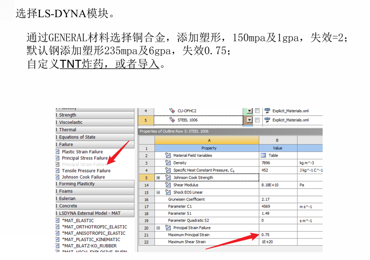Click the Principal Stress Failure toolbox icon
This screenshot has height=260, width=370.
coord(58,158)
